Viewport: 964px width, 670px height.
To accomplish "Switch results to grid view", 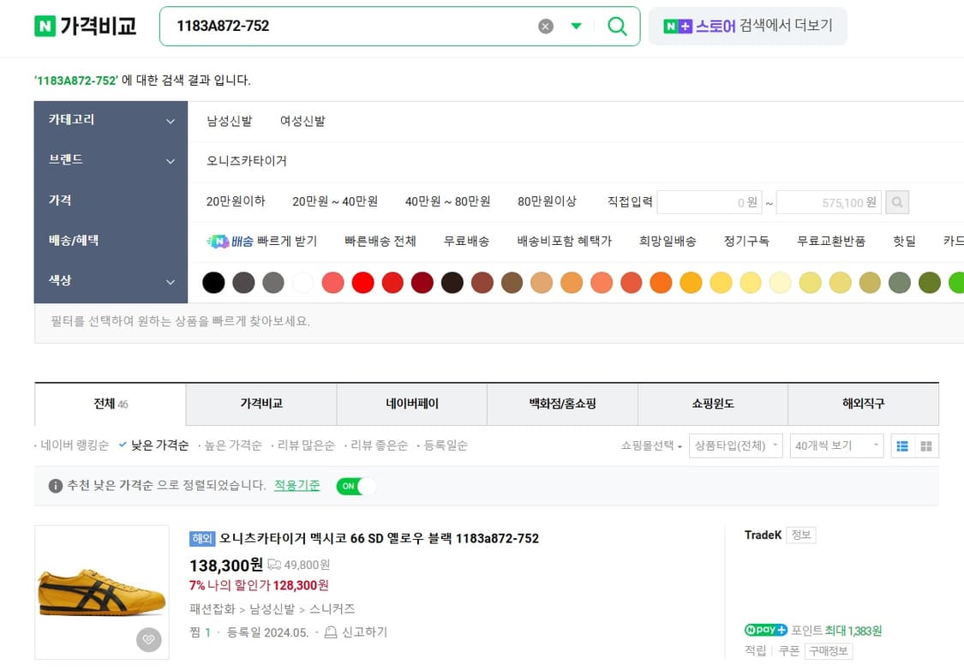I will click(927, 446).
